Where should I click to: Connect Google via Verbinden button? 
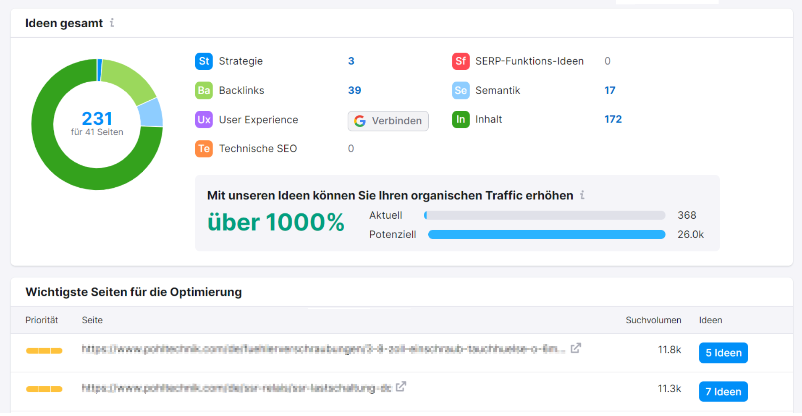click(x=388, y=121)
